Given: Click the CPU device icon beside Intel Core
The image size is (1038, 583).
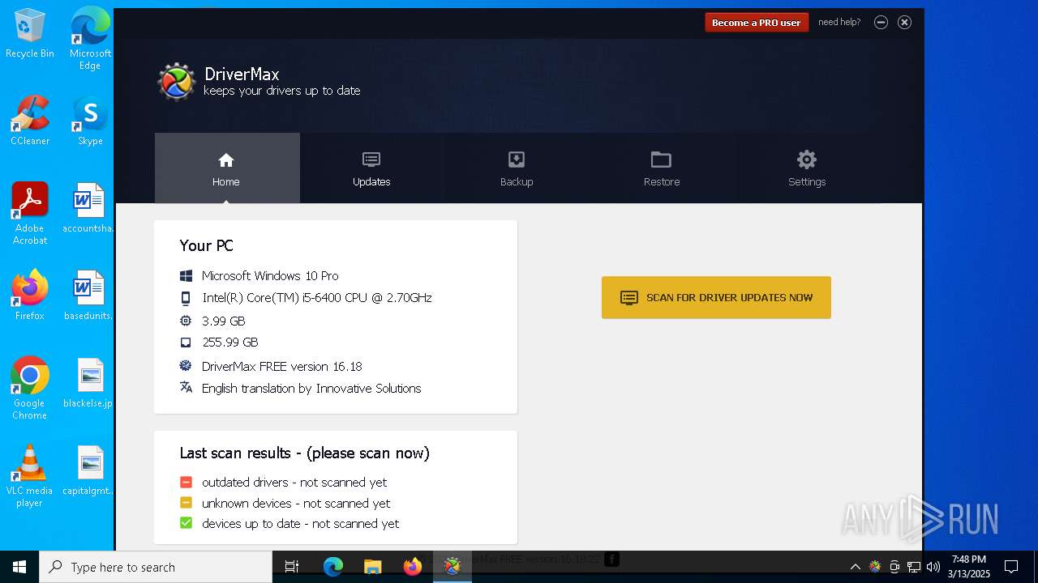Looking at the screenshot, I should [186, 298].
